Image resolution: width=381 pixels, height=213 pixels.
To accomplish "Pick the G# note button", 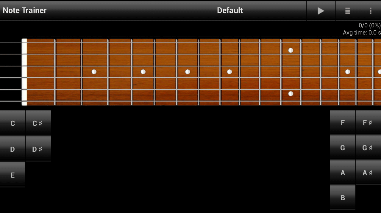I will click(x=368, y=148).
